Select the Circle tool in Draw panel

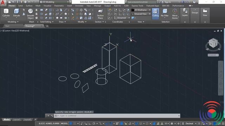pos(66,14)
